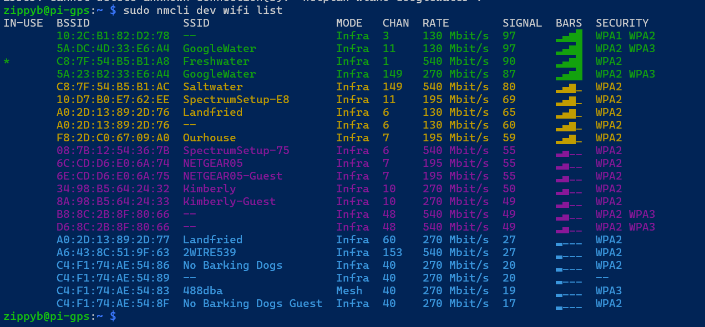Click the SSID column header
Image resolution: width=705 pixels, height=327 pixels.
tap(196, 23)
